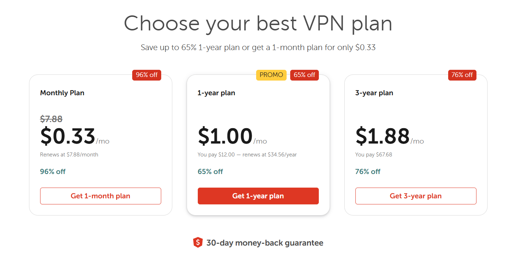Select the 1-year plan card title

[216, 93]
